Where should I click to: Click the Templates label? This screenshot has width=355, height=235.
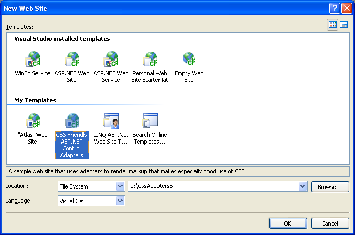[20, 27]
